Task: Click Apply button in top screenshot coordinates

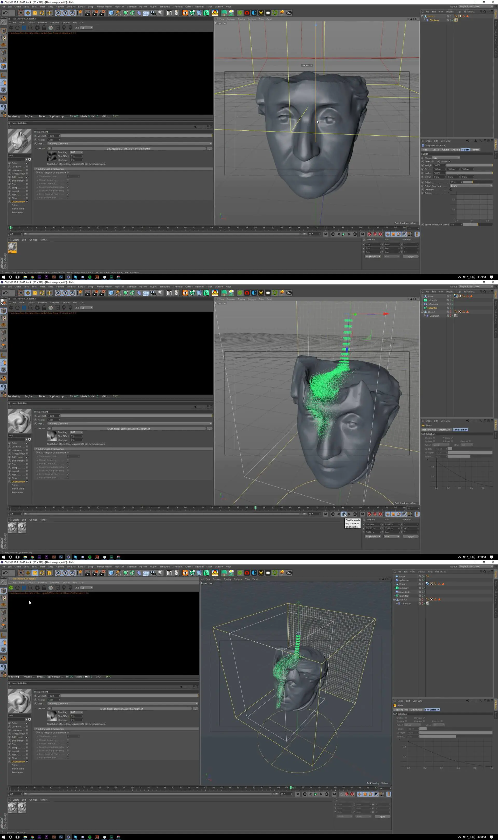Action: pyautogui.click(x=411, y=256)
